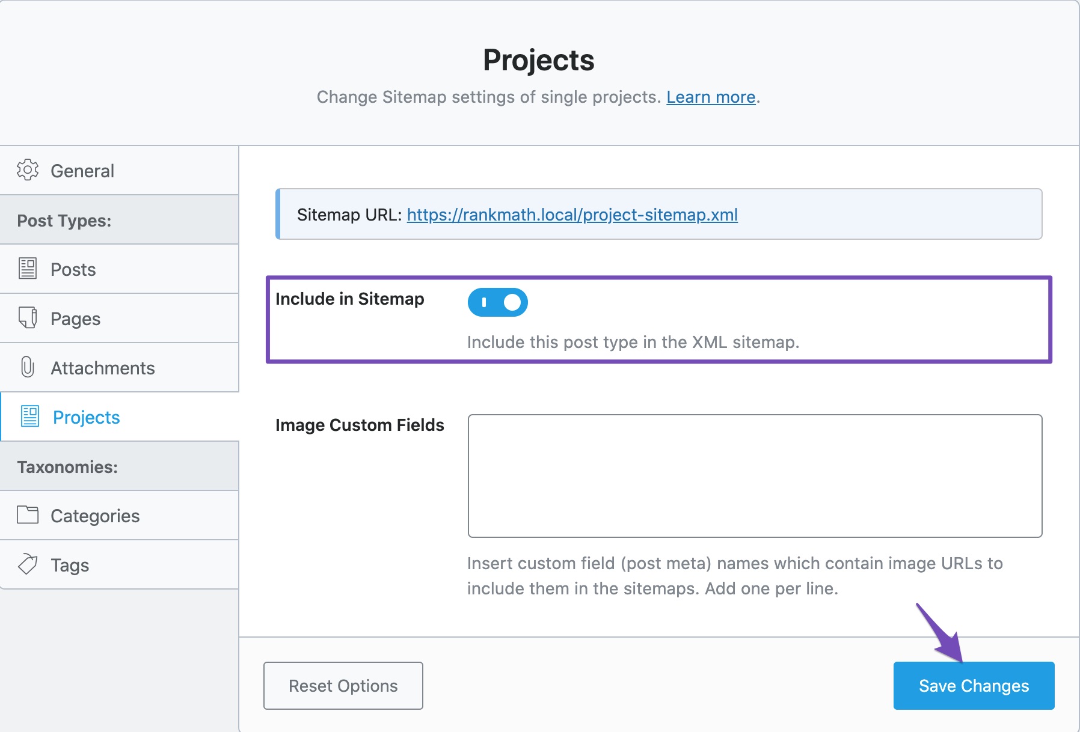
Task: Click inside the Image Custom Fields textarea
Action: (755, 476)
